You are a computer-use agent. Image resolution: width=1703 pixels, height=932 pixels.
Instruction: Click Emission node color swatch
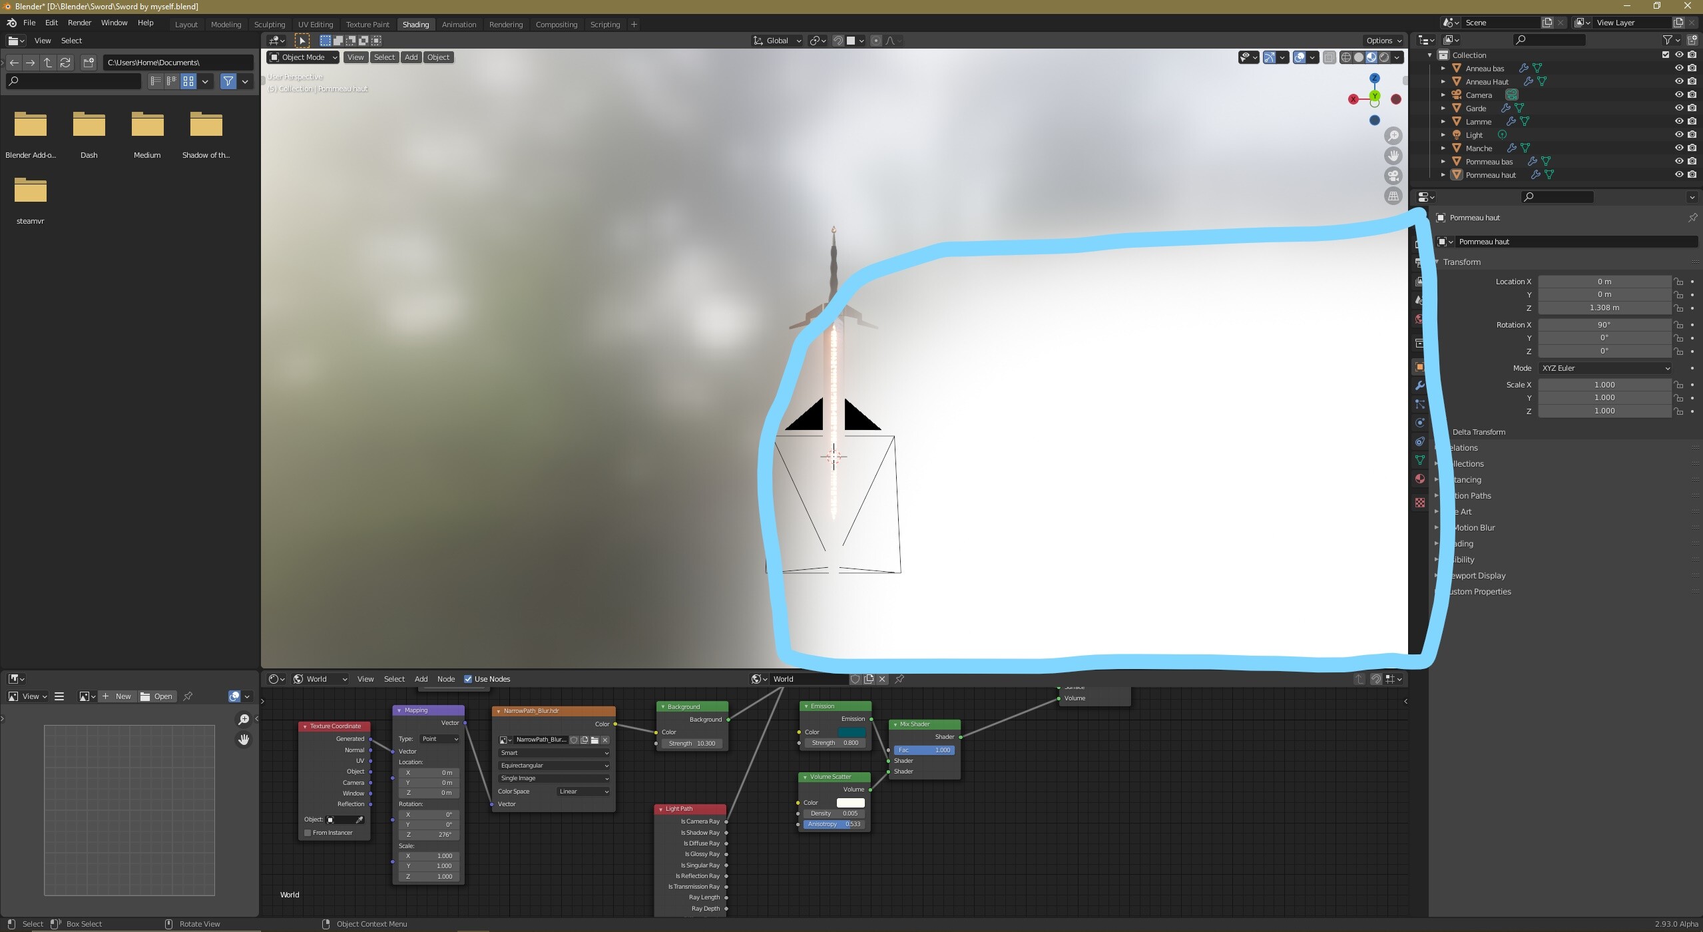tap(851, 732)
